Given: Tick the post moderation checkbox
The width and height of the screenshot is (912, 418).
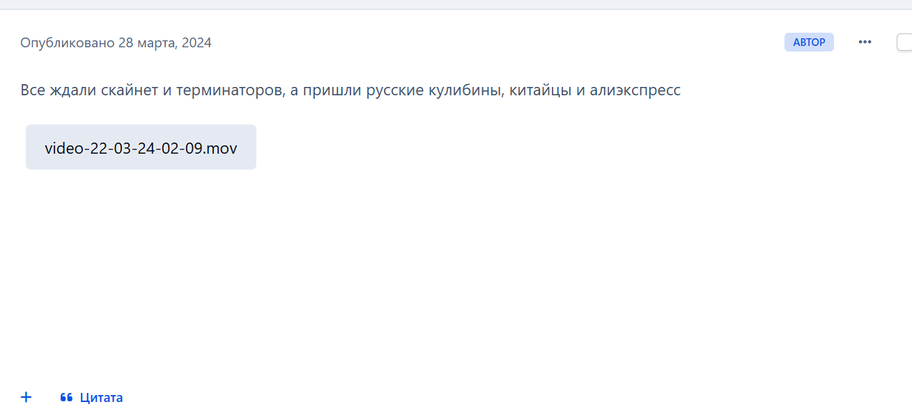Looking at the screenshot, I should click(x=904, y=42).
